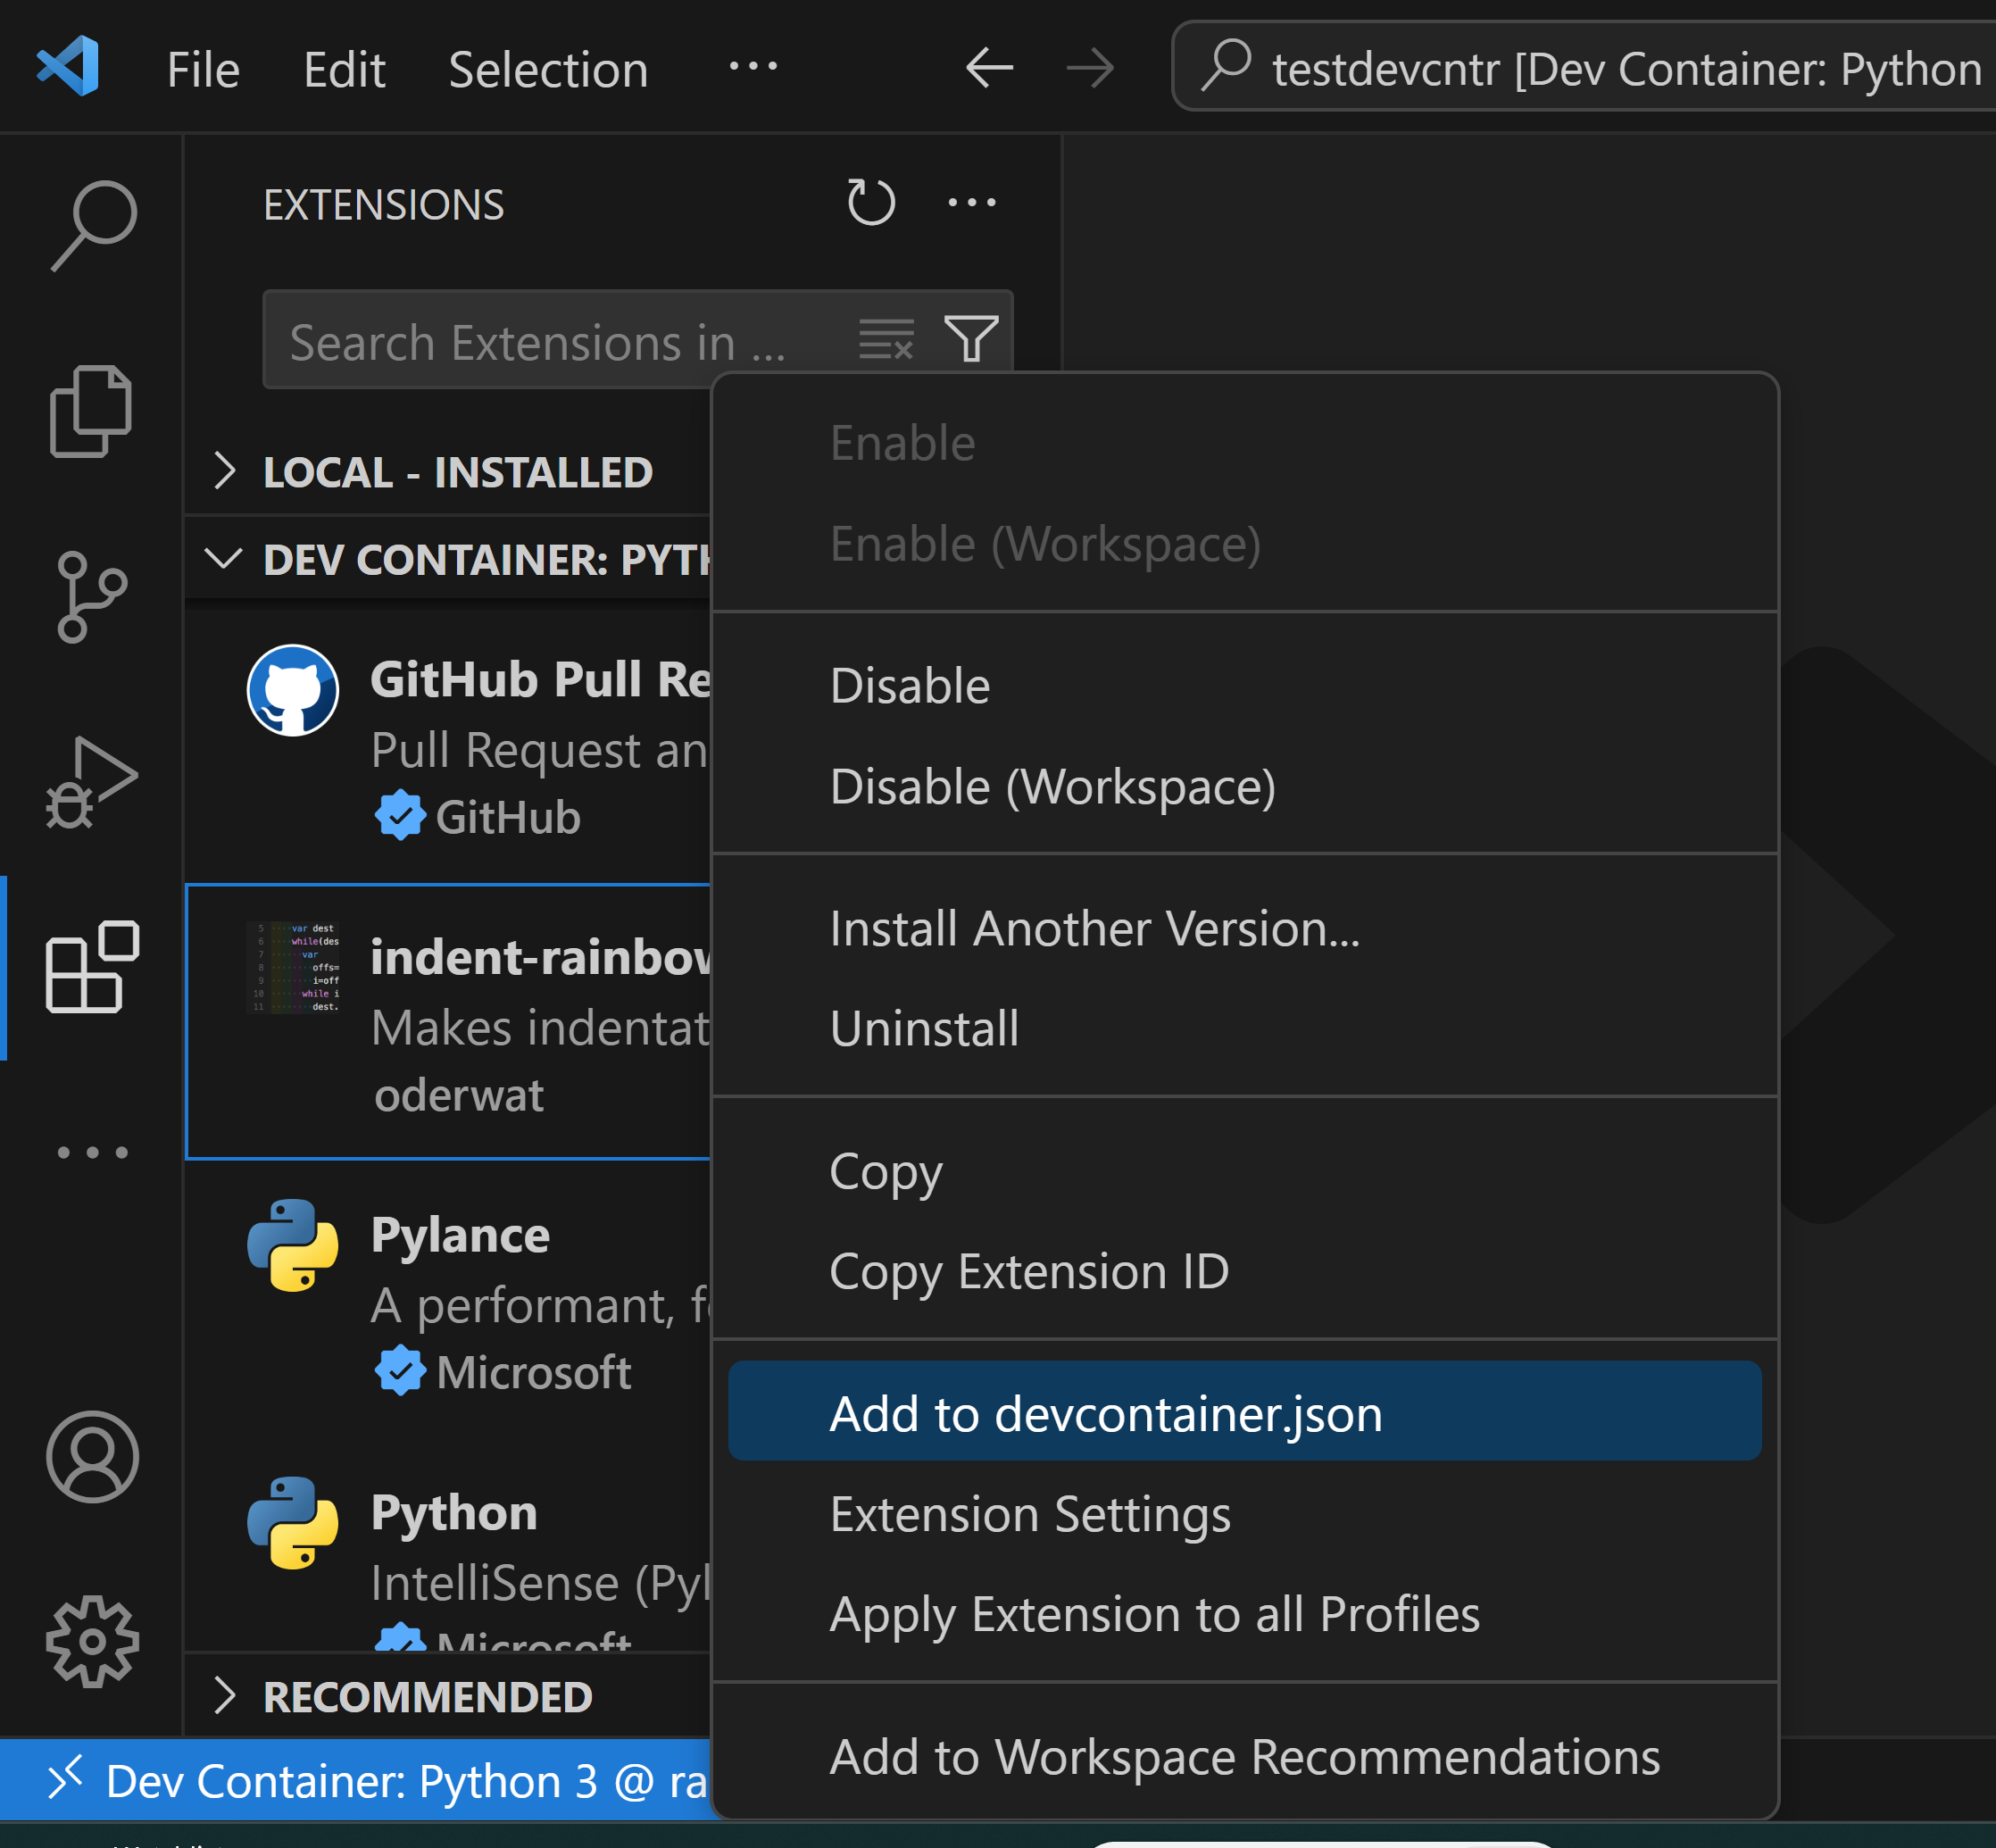This screenshot has width=1996, height=1848.
Task: Click the GitHub verified publisher badge
Action: [x=400, y=816]
